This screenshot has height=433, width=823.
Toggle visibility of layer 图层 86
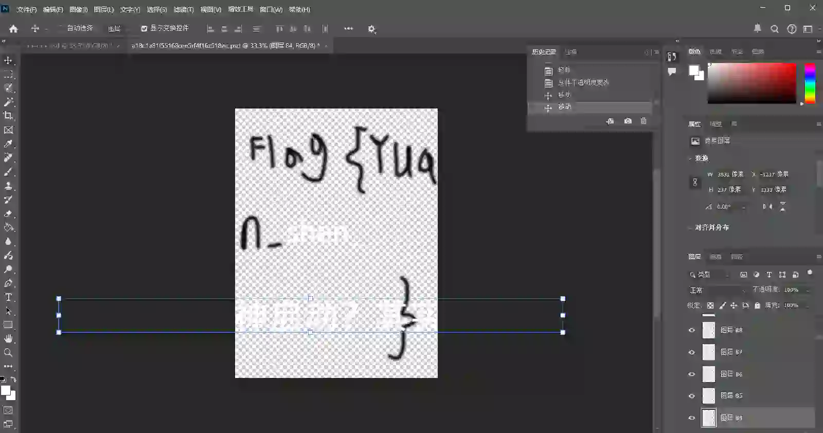coord(692,374)
